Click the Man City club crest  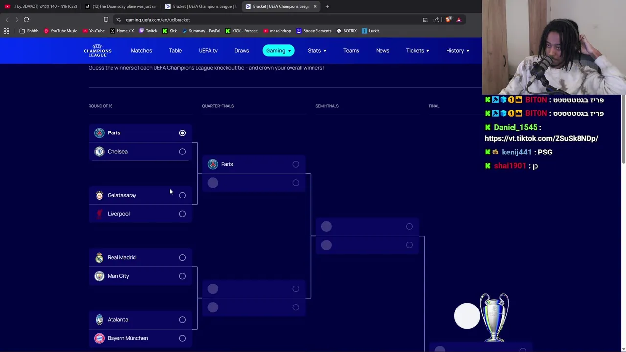(99, 276)
